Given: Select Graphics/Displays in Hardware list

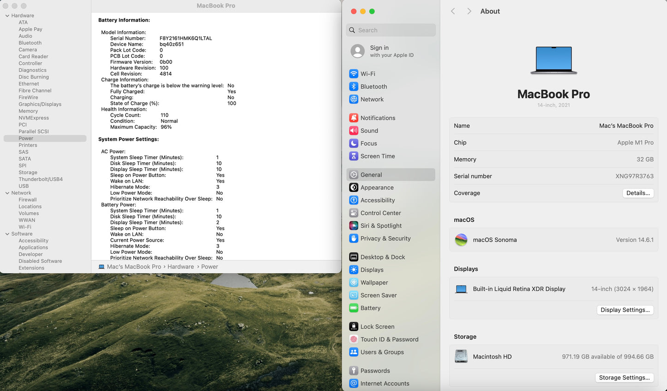Looking at the screenshot, I should point(40,104).
